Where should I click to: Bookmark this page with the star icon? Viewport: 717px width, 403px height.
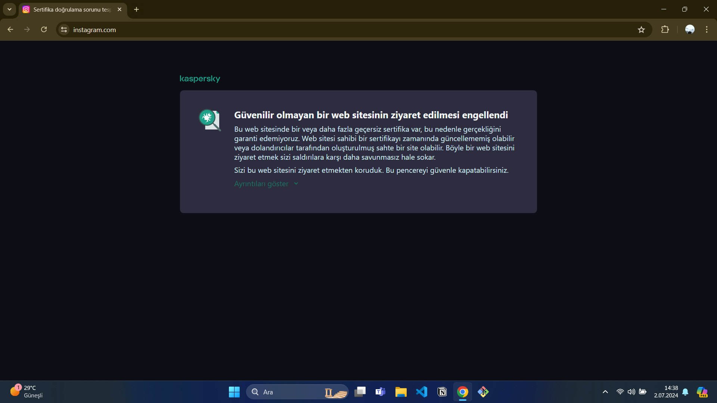(641, 29)
